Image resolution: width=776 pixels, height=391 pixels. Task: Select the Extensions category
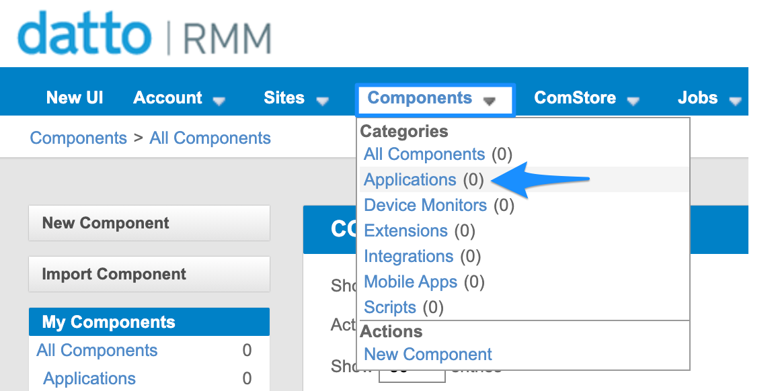point(405,230)
